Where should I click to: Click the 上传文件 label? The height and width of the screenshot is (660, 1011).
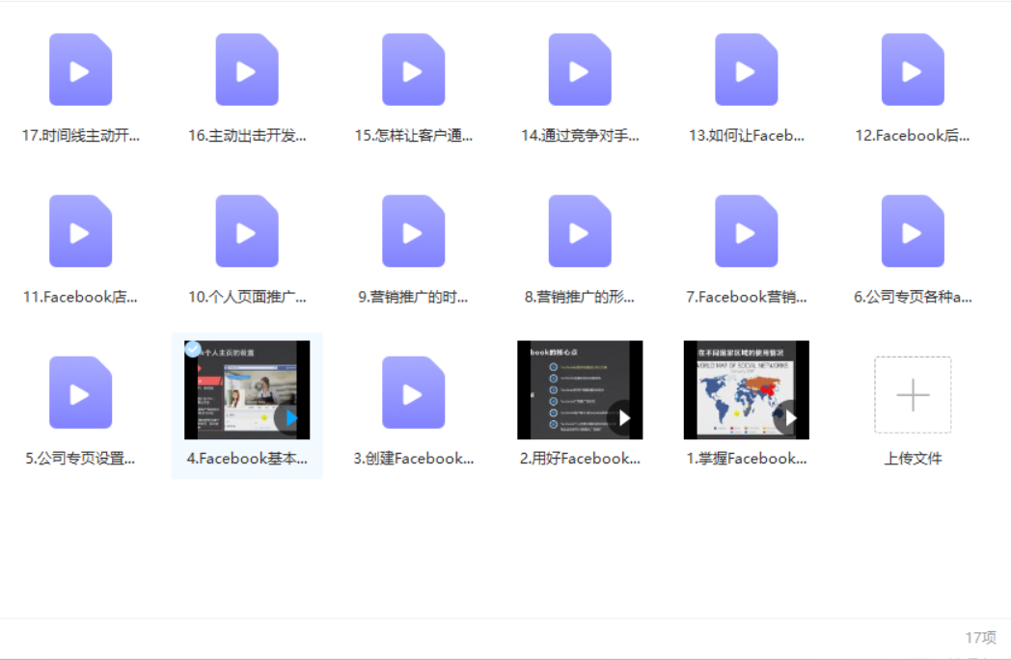pos(913,459)
